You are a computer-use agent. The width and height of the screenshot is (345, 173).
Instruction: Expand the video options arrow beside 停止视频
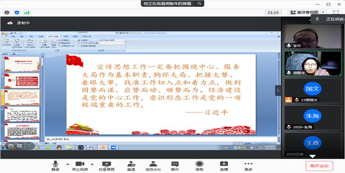[92, 163]
